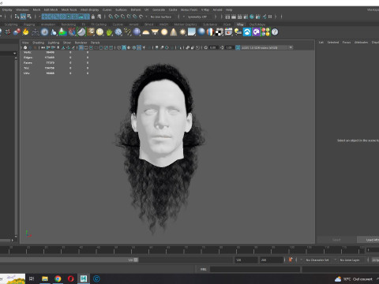Click the Selected tab in Attribute Editor
The image size is (379, 284).
point(333,43)
